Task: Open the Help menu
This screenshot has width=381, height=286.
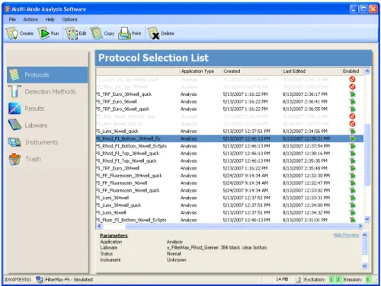Action: (x=50, y=20)
